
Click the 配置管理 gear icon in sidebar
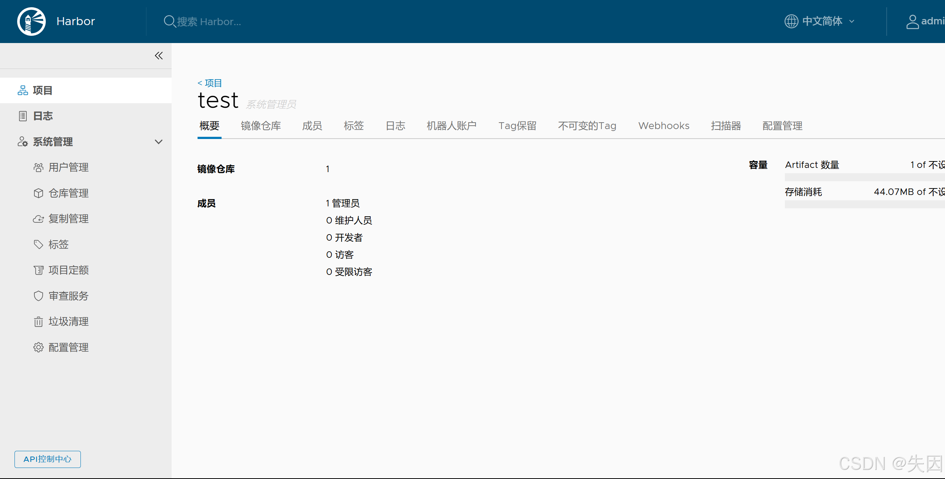pyautogui.click(x=38, y=347)
